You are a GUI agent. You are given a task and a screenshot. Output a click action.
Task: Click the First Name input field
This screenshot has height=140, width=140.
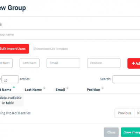(6, 63)
